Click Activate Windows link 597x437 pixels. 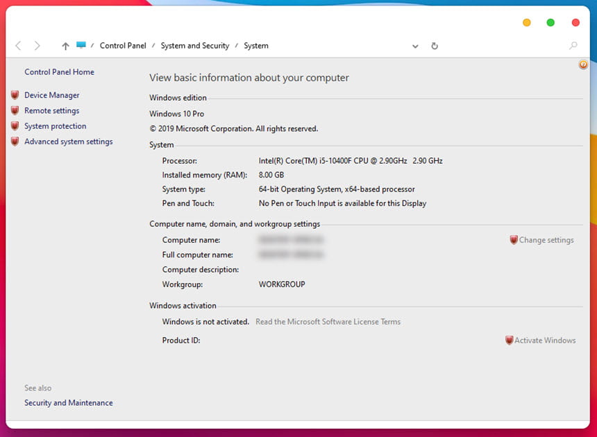pyautogui.click(x=545, y=341)
